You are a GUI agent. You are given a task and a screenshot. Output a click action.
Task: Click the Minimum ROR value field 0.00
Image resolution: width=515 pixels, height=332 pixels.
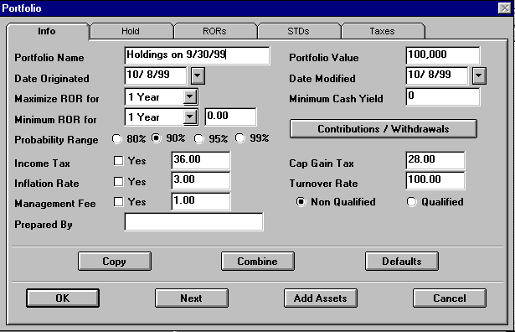pyautogui.click(x=230, y=117)
